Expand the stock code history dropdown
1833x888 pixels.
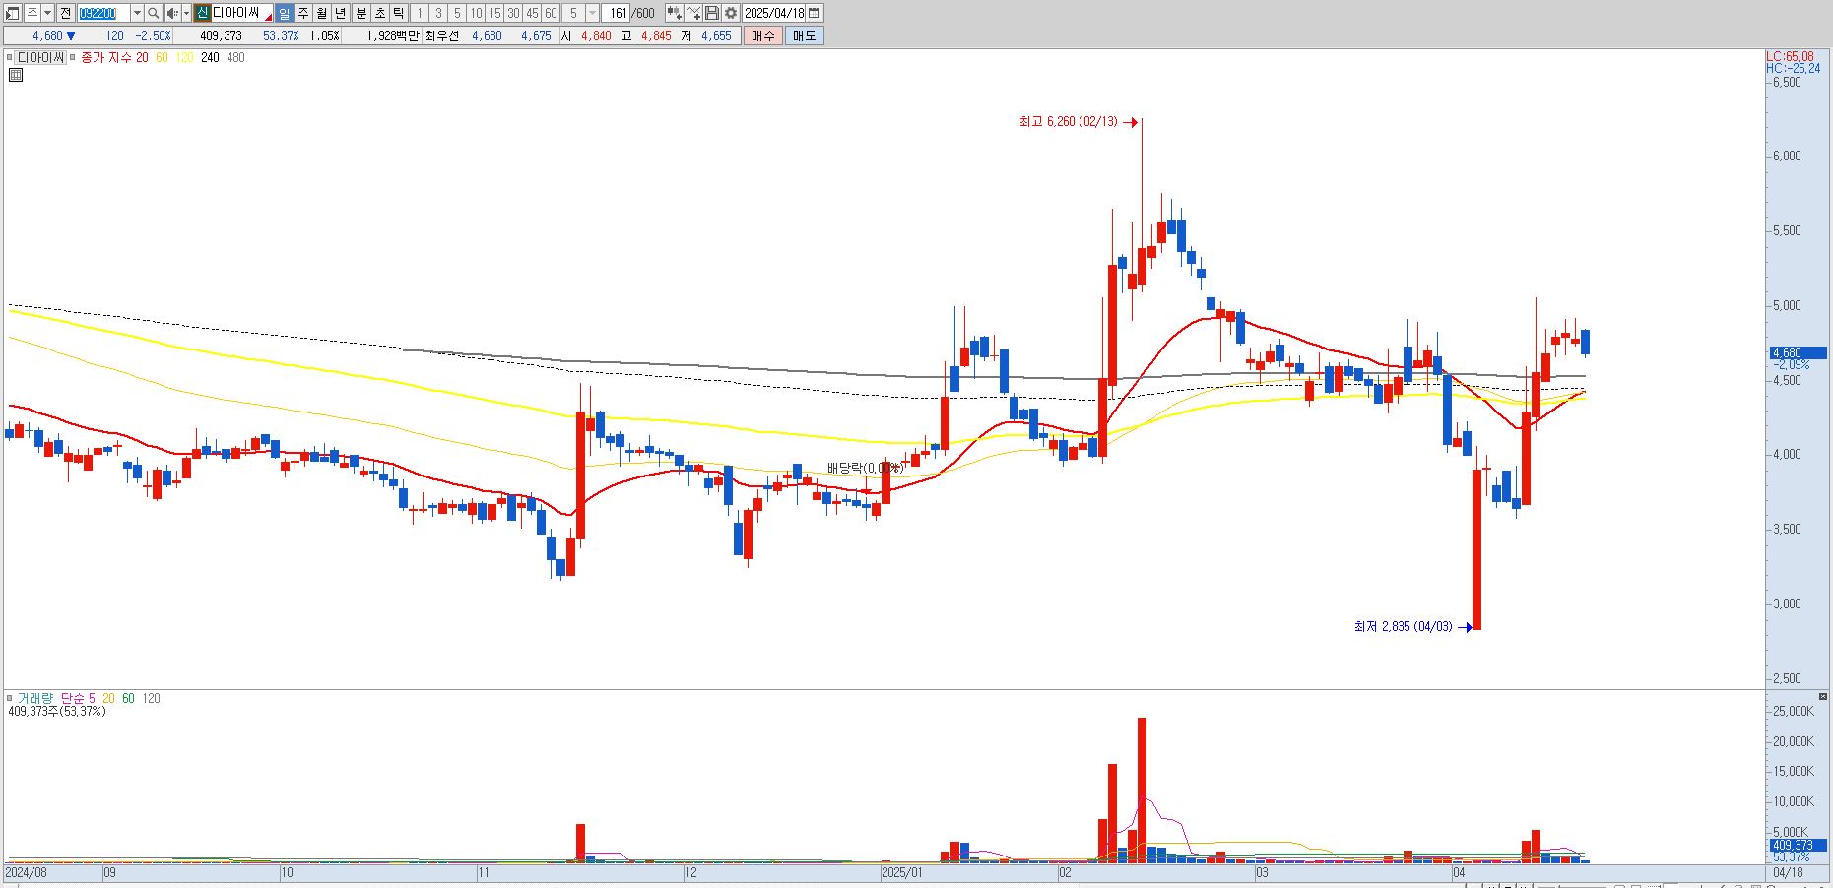pos(137,13)
